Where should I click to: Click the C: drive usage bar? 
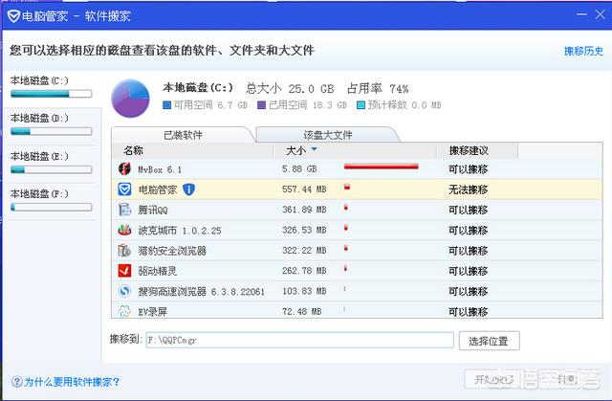[x=51, y=94]
